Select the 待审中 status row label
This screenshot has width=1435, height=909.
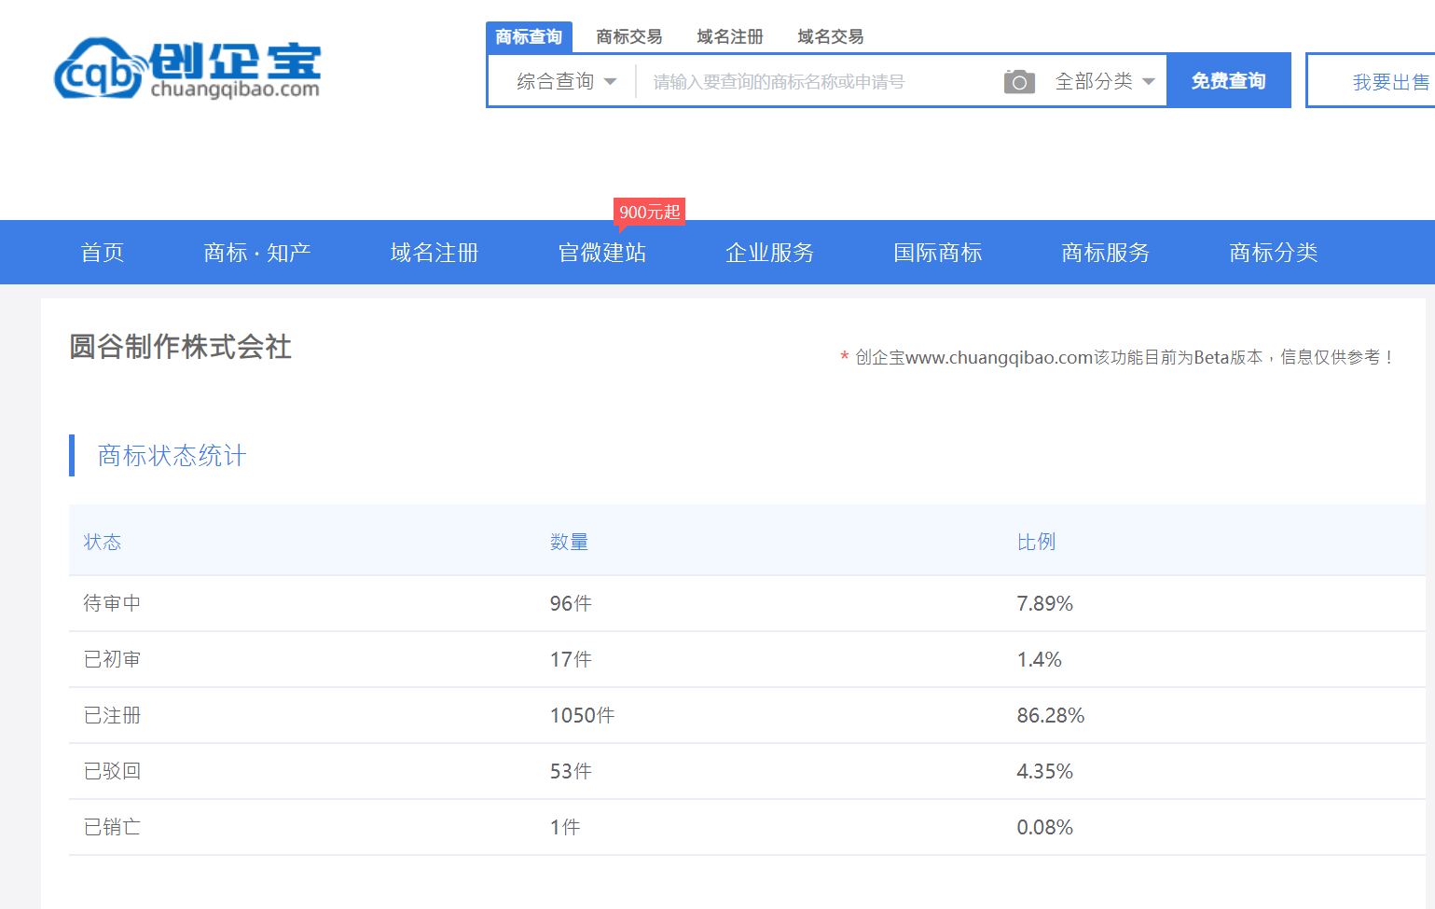pos(112,603)
